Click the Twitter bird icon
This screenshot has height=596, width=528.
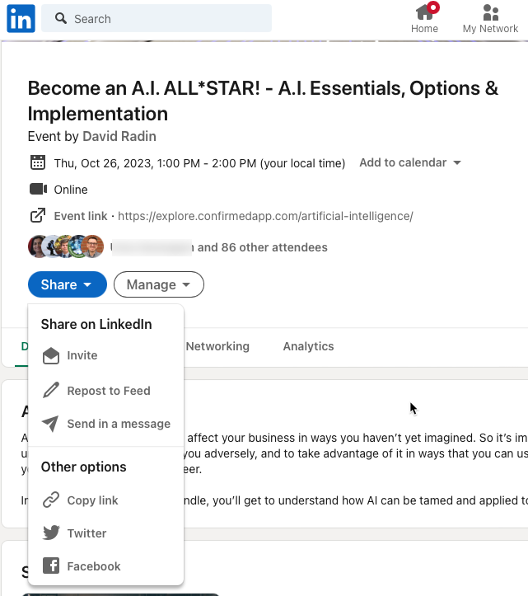(51, 533)
